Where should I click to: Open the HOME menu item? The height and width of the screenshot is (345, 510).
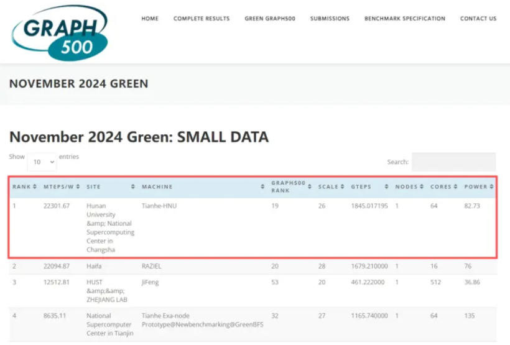click(x=150, y=19)
